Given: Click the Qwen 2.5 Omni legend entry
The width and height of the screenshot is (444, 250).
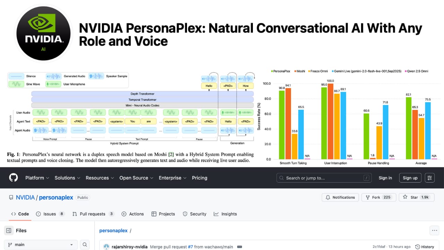Looking at the screenshot, I should [416, 71].
